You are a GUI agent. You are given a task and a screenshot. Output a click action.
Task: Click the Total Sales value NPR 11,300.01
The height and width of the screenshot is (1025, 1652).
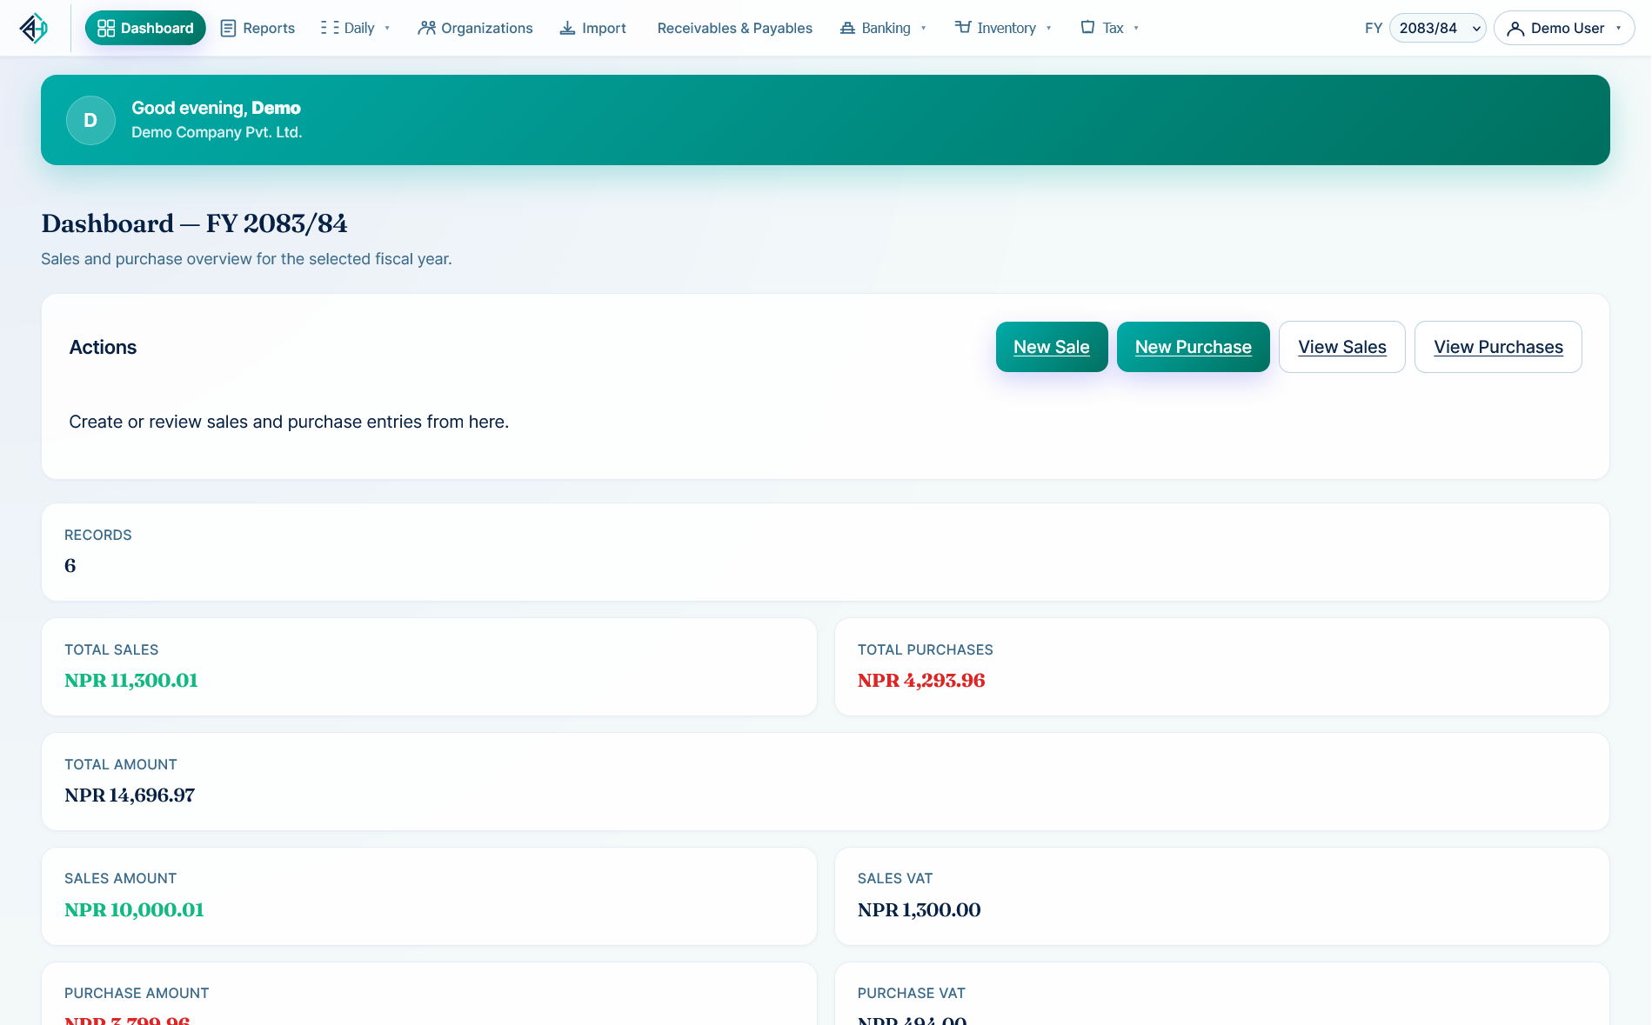tap(131, 681)
